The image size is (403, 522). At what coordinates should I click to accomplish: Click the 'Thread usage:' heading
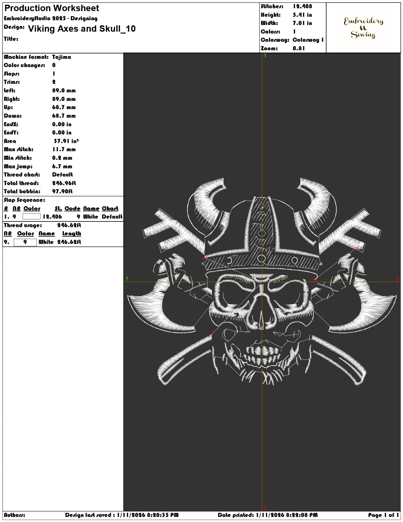tap(23, 225)
